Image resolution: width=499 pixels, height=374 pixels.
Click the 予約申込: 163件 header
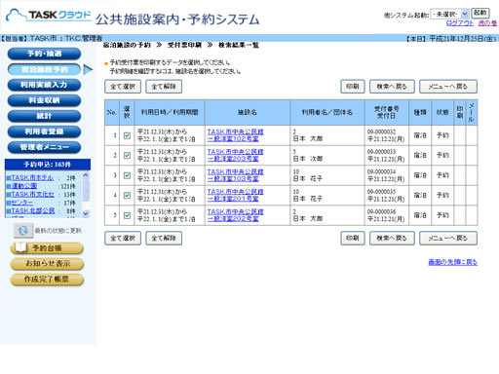click(x=48, y=165)
